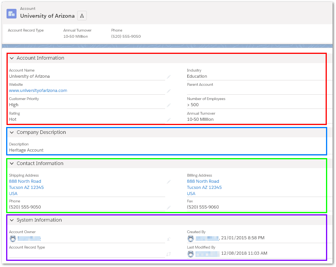Edit the Shipping Address with pencil icon
Screen dimensions: 336x267
coord(168,182)
